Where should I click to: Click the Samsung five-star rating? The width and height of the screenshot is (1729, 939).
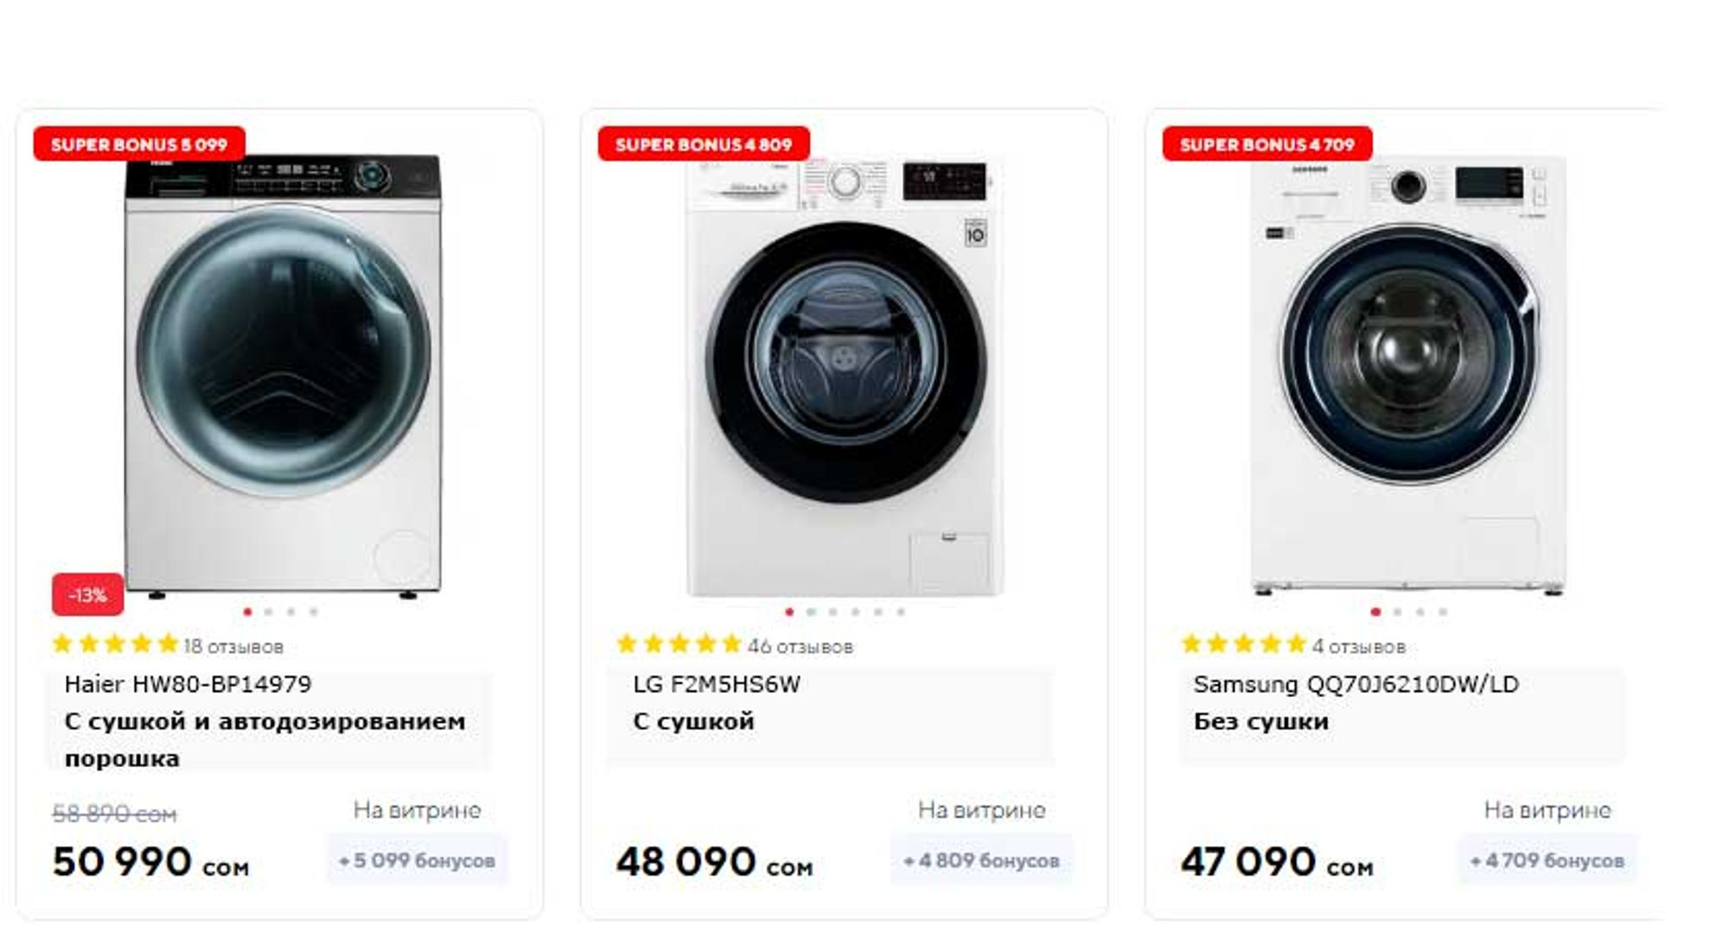click(x=1243, y=644)
